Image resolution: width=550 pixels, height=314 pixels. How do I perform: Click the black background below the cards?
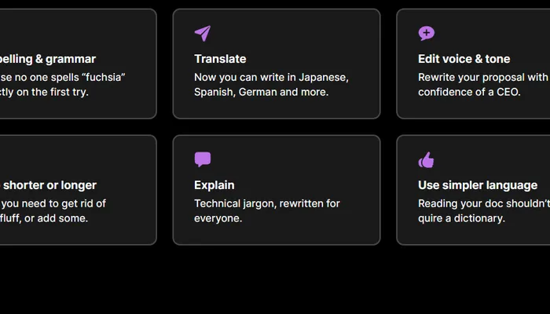coord(275,283)
